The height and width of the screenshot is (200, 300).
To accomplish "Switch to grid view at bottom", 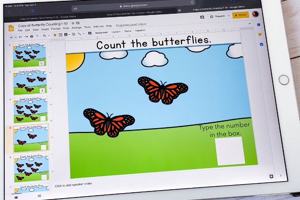I will [x=39, y=196].
